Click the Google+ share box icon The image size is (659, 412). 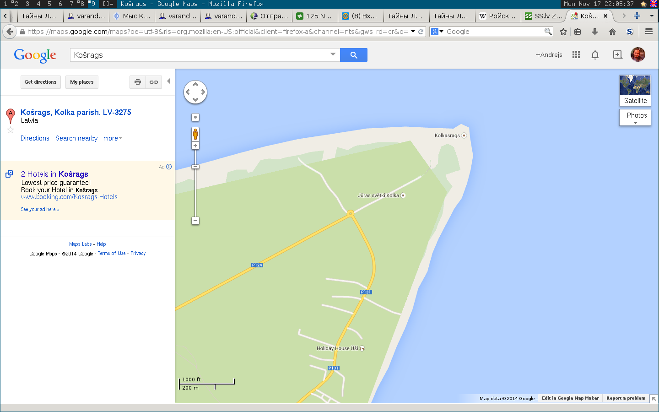(x=617, y=54)
